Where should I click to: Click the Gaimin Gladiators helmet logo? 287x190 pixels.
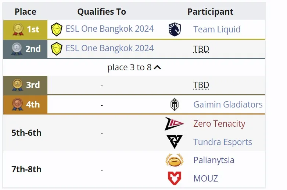[175, 104]
